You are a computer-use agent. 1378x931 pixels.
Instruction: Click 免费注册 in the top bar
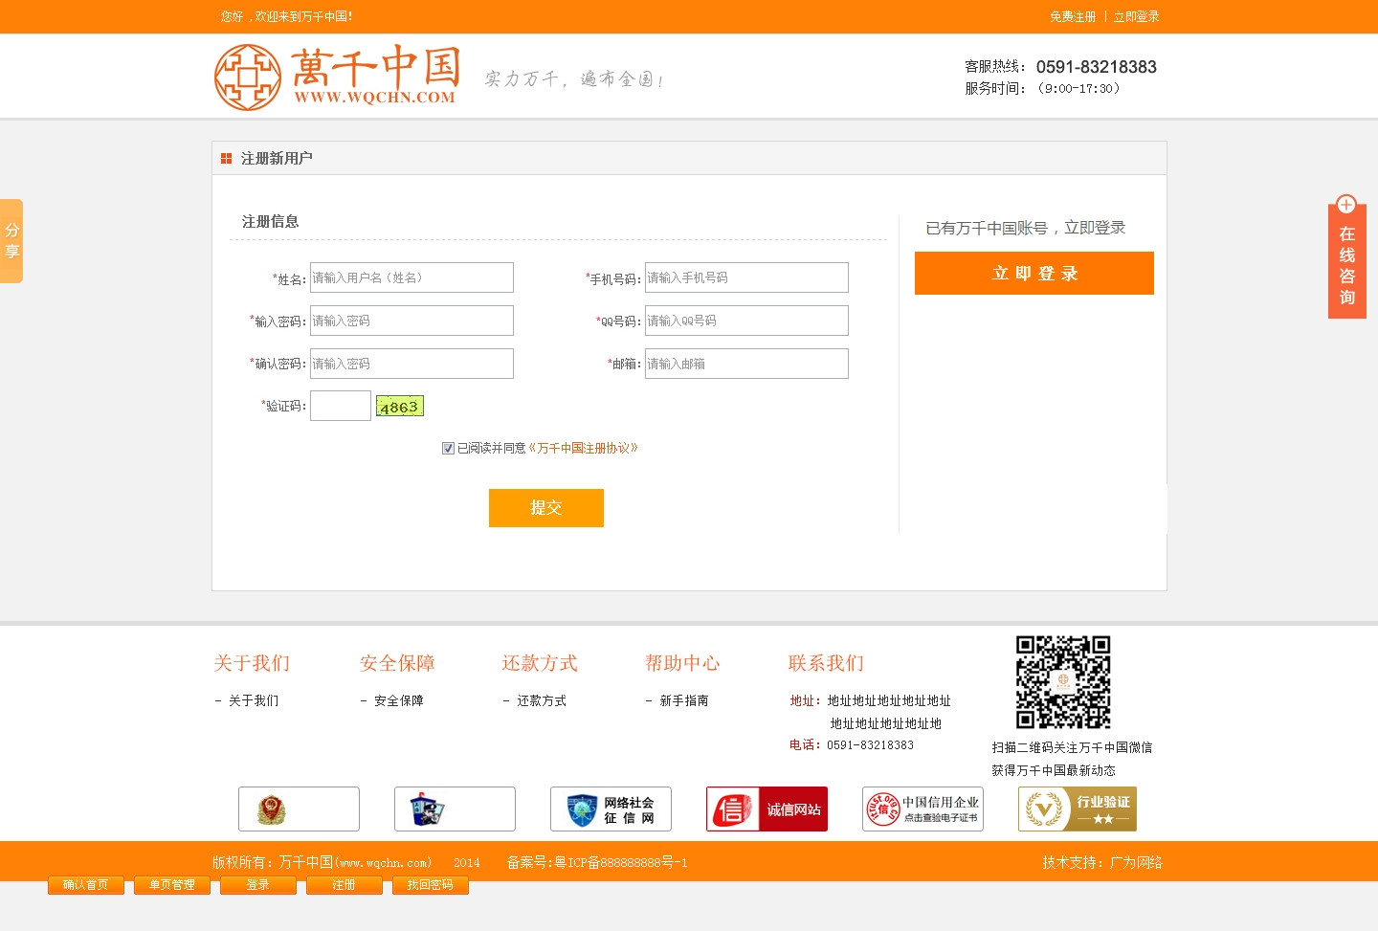pyautogui.click(x=1073, y=16)
